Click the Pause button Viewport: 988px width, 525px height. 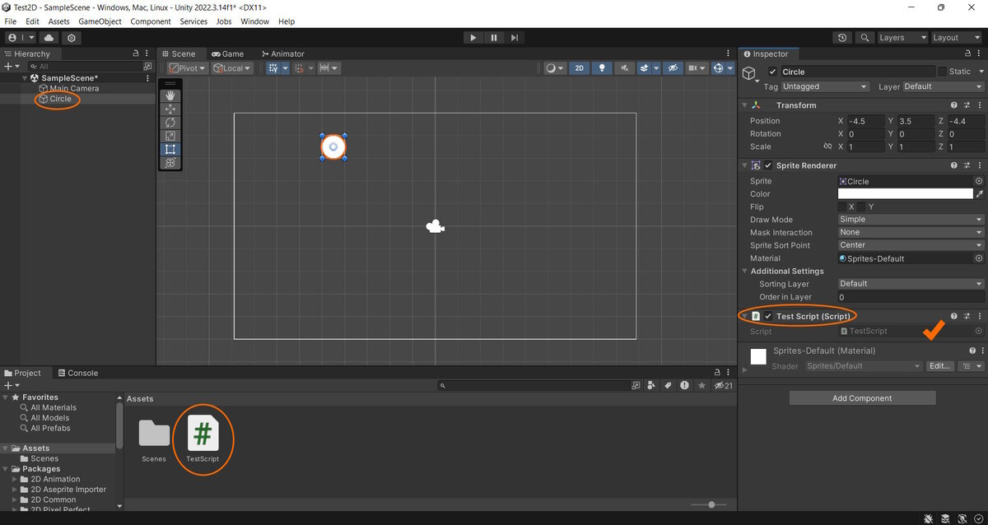click(x=494, y=38)
